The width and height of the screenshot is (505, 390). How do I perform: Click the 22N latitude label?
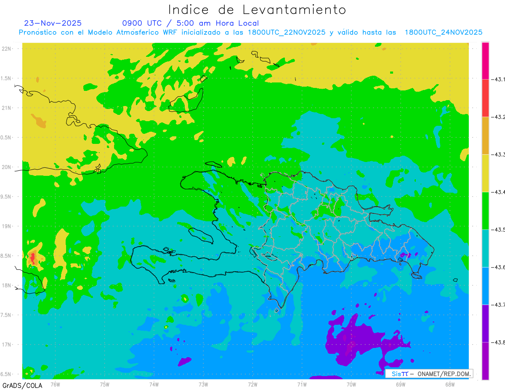[6, 48]
